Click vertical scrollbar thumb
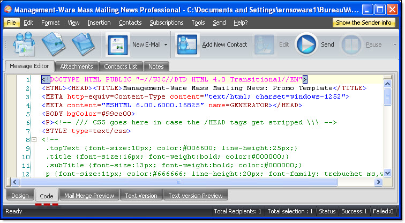The image size is (405, 223). (387, 97)
